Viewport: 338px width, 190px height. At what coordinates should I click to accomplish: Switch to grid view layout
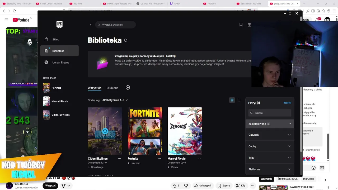pos(232,100)
